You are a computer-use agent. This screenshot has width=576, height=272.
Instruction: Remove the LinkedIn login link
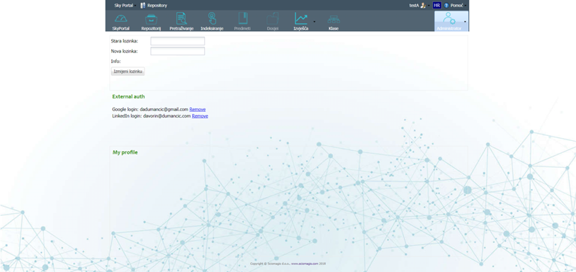point(200,116)
